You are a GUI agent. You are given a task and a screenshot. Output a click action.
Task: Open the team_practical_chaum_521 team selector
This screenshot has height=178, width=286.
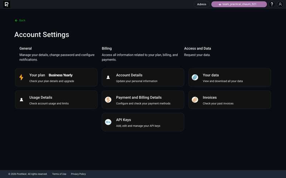coord(239,4)
